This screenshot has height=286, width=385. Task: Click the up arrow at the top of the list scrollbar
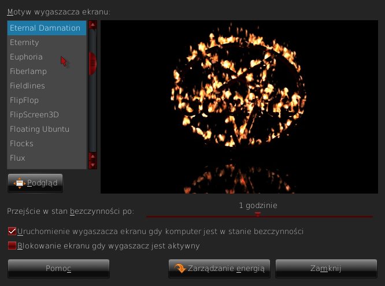coord(92,24)
